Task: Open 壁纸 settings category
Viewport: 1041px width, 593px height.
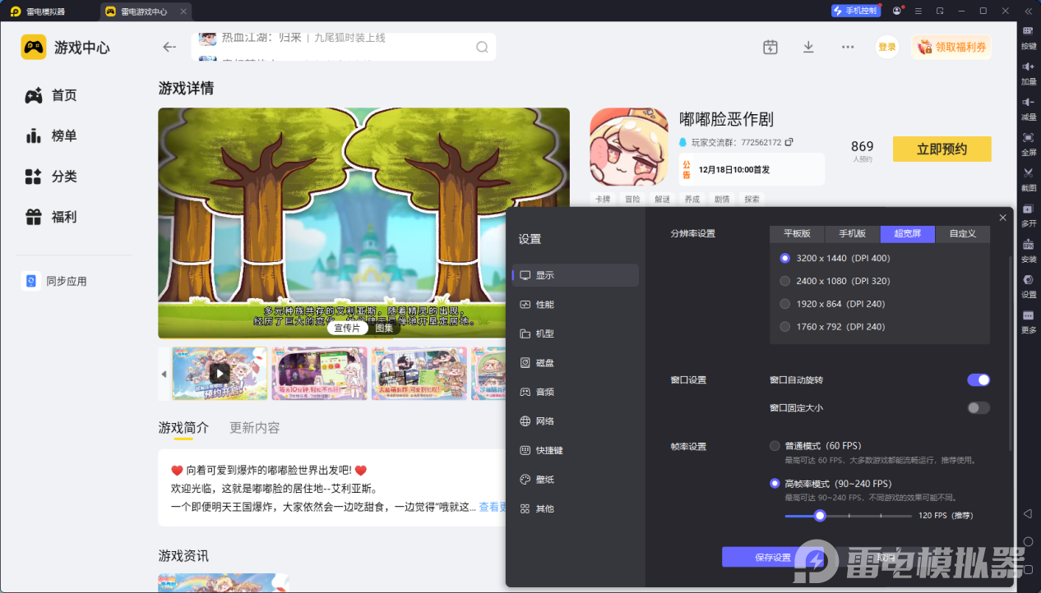Action: (576, 479)
